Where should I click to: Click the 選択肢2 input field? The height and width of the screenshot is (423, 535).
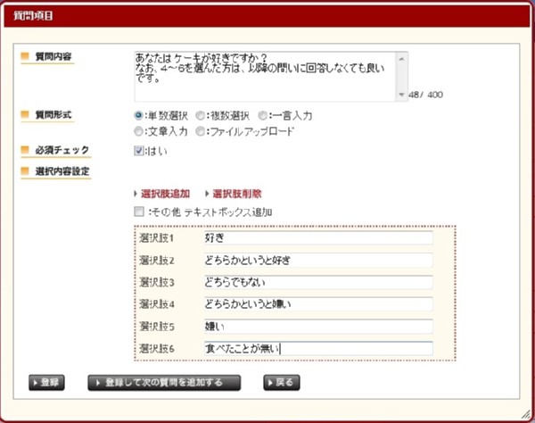click(317, 261)
